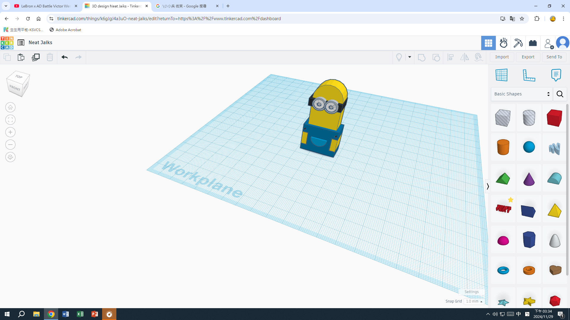This screenshot has height=320, width=570.
Task: Toggle perspective/orthographic view cube icon
Action: click(x=10, y=157)
